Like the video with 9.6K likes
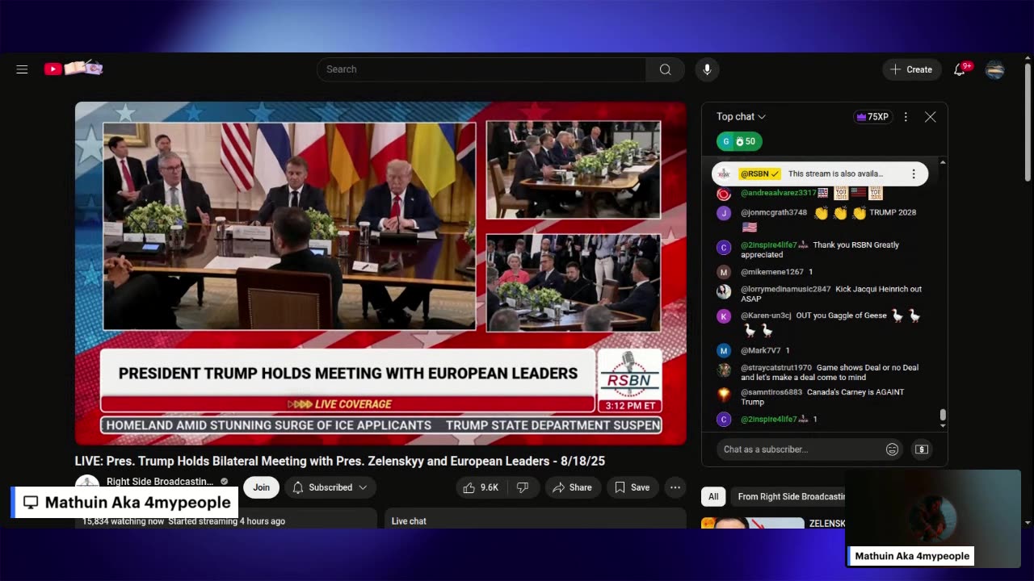This screenshot has height=581, width=1034. click(x=481, y=487)
